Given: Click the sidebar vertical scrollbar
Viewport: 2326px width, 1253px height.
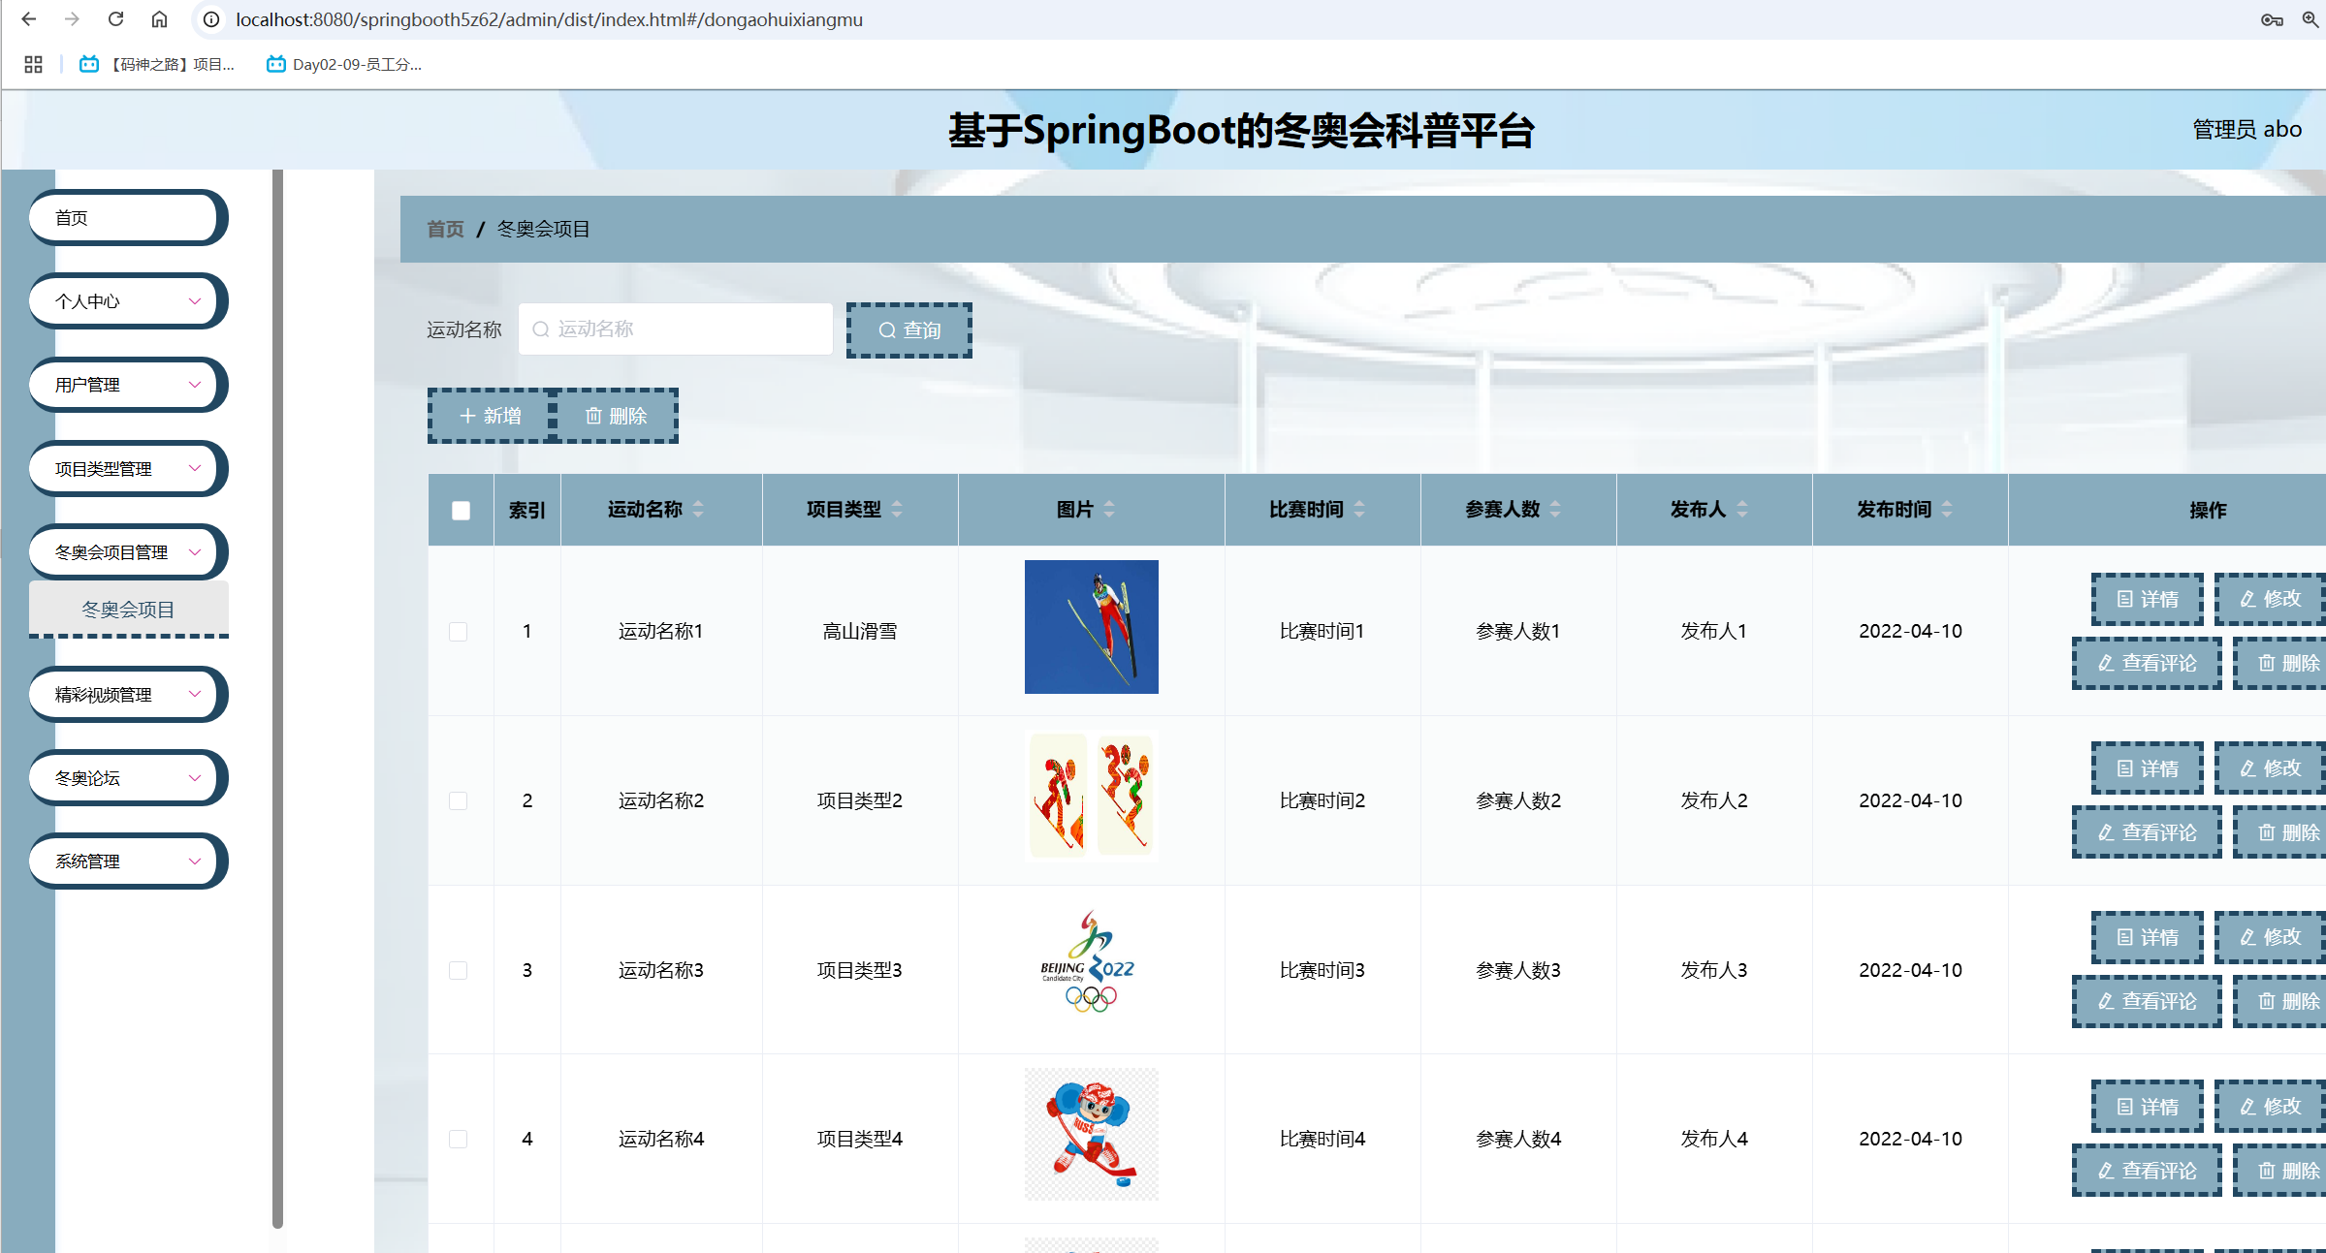Looking at the screenshot, I should [x=278, y=698].
